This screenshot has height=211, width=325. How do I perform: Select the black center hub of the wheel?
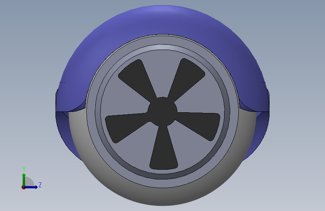pyautogui.click(x=163, y=112)
